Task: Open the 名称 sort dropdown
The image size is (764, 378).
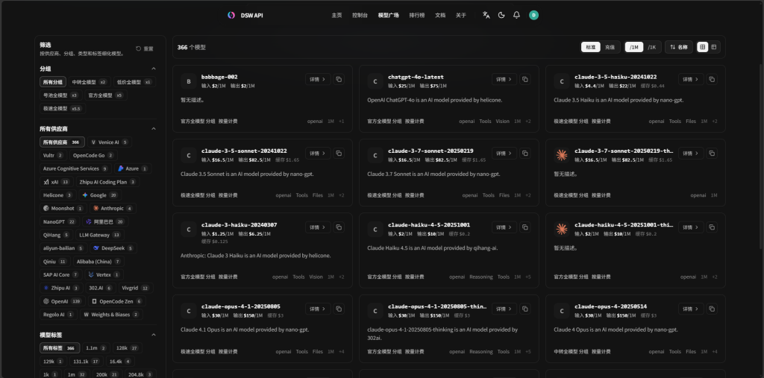Action: (679, 47)
